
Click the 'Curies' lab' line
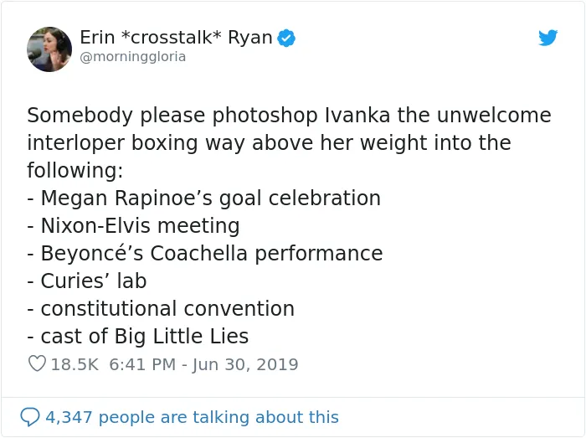coord(87,281)
